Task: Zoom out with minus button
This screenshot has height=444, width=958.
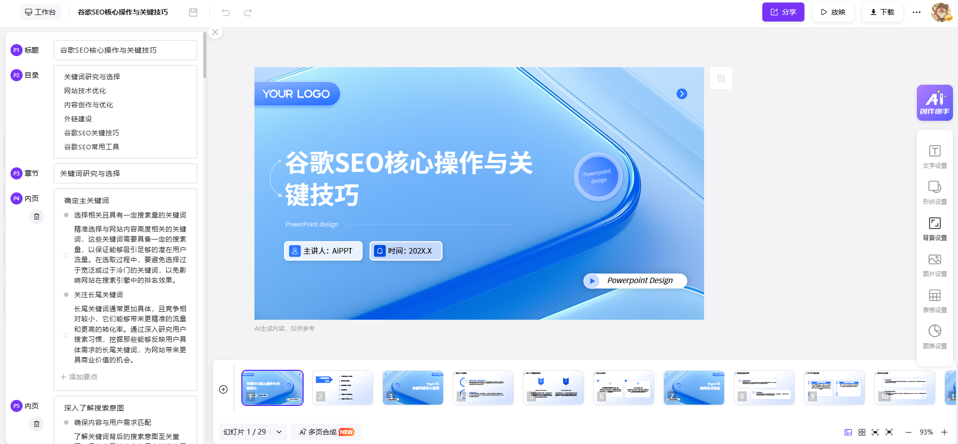Action: (908, 432)
